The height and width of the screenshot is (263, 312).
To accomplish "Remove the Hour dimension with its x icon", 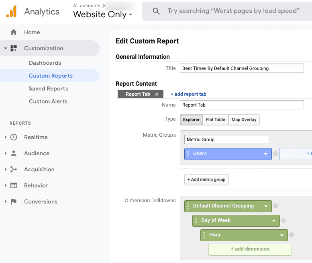I will (x=292, y=235).
